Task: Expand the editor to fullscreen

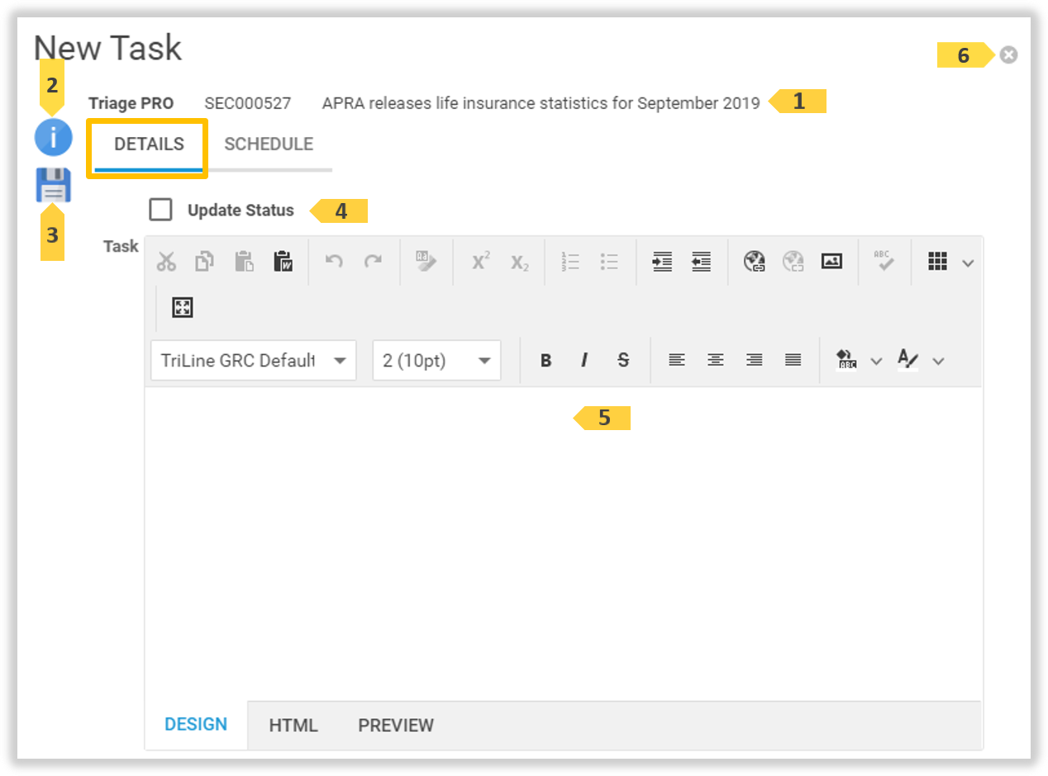Action: click(182, 306)
